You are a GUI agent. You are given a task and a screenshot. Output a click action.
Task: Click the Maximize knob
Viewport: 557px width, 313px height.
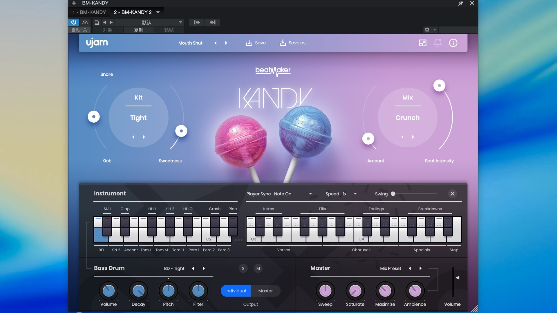coord(385,291)
